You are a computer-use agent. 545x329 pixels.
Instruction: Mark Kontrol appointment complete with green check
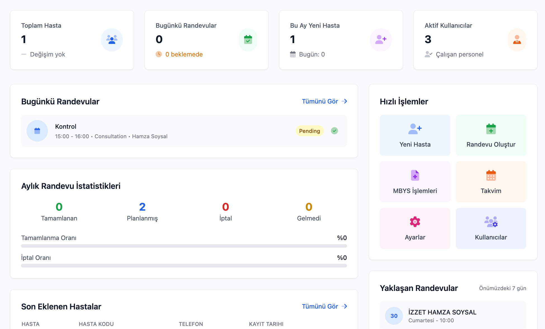tap(334, 131)
